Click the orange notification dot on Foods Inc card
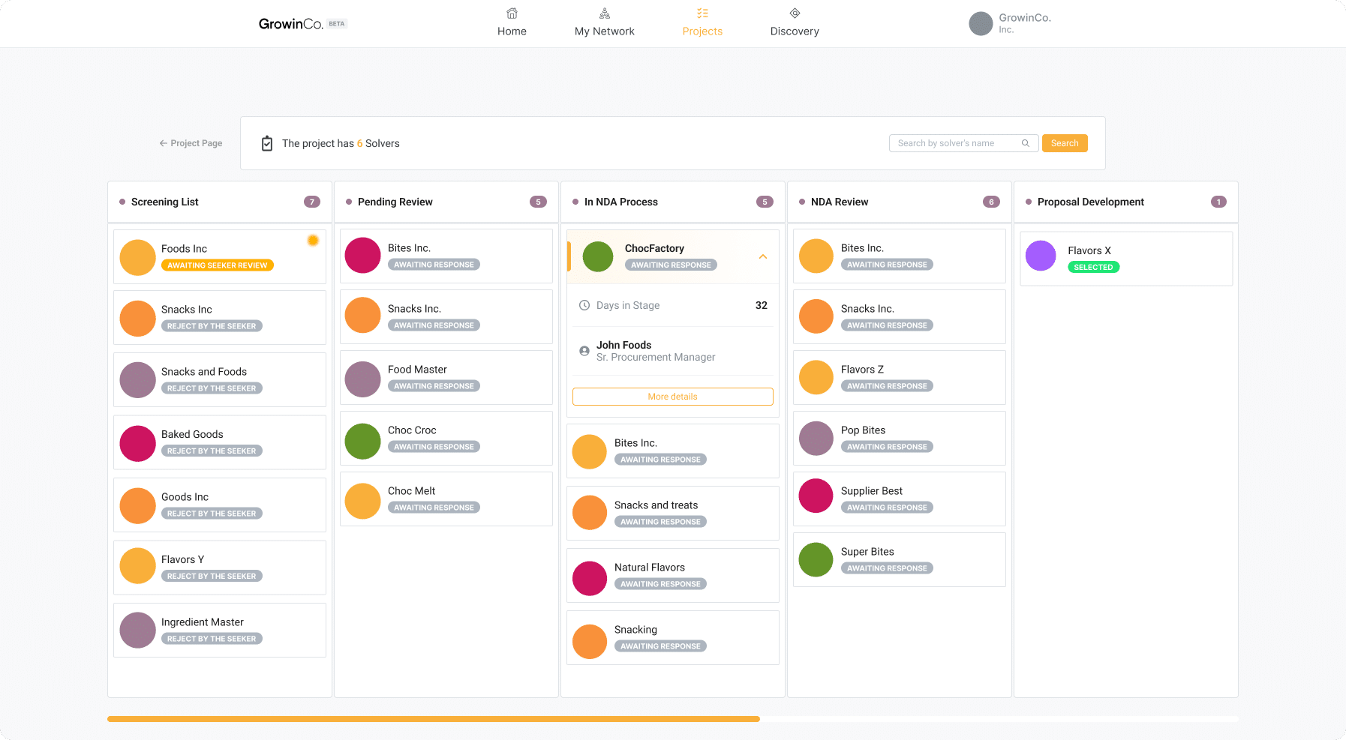 pyautogui.click(x=313, y=240)
